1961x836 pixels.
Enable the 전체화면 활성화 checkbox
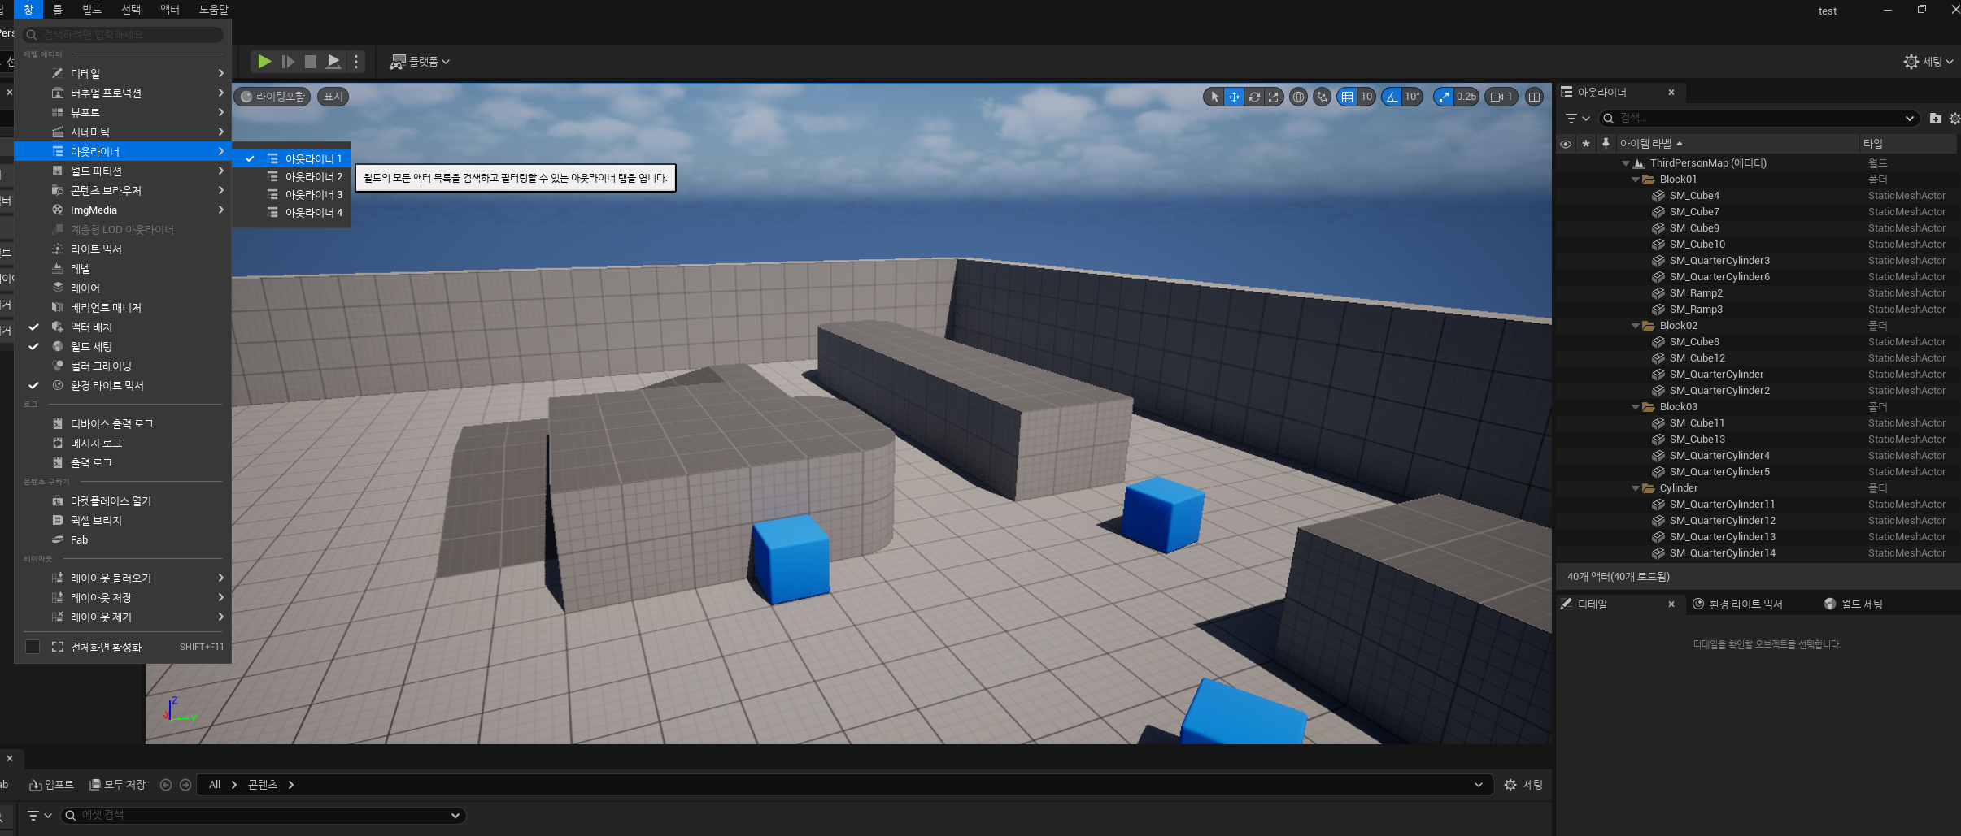33,647
